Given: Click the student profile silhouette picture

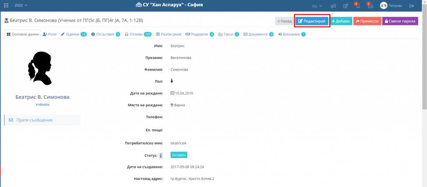Looking at the screenshot, I should coord(42,68).
